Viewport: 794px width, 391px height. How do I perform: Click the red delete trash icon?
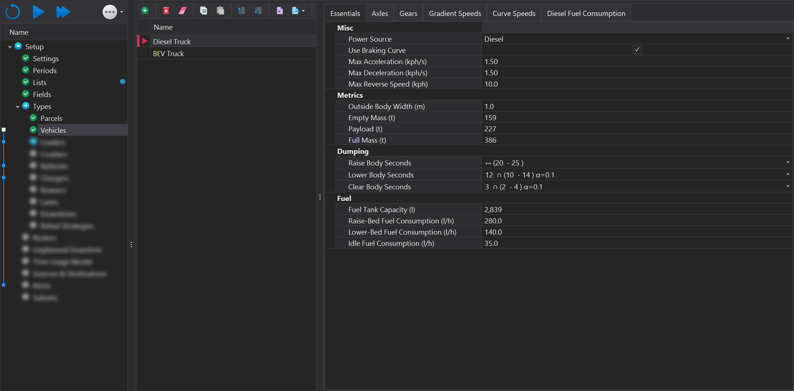[166, 11]
